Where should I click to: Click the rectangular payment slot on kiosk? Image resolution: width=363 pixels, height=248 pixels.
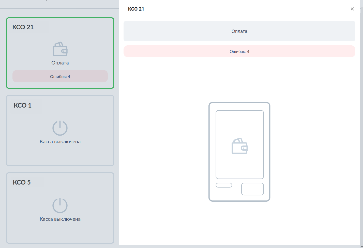coord(252,189)
